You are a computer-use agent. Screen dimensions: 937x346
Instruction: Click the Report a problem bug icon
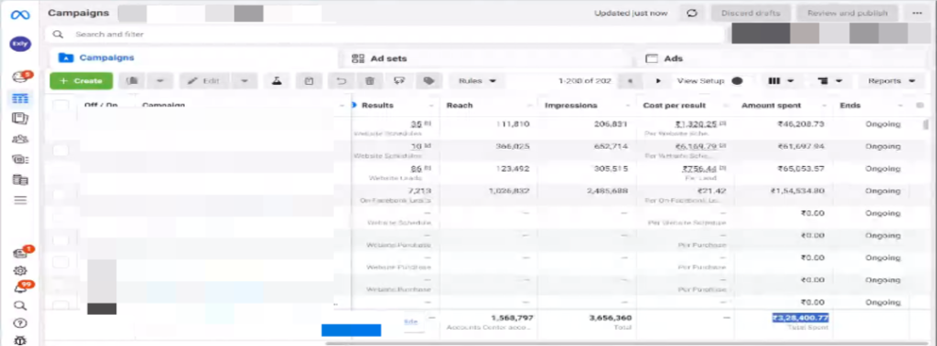[x=20, y=341]
